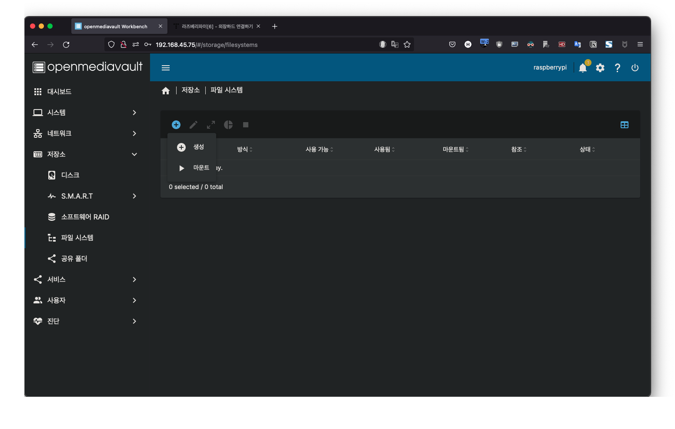Click the home breadcrumb icon
This screenshot has height=429, width=675.
pyautogui.click(x=166, y=90)
